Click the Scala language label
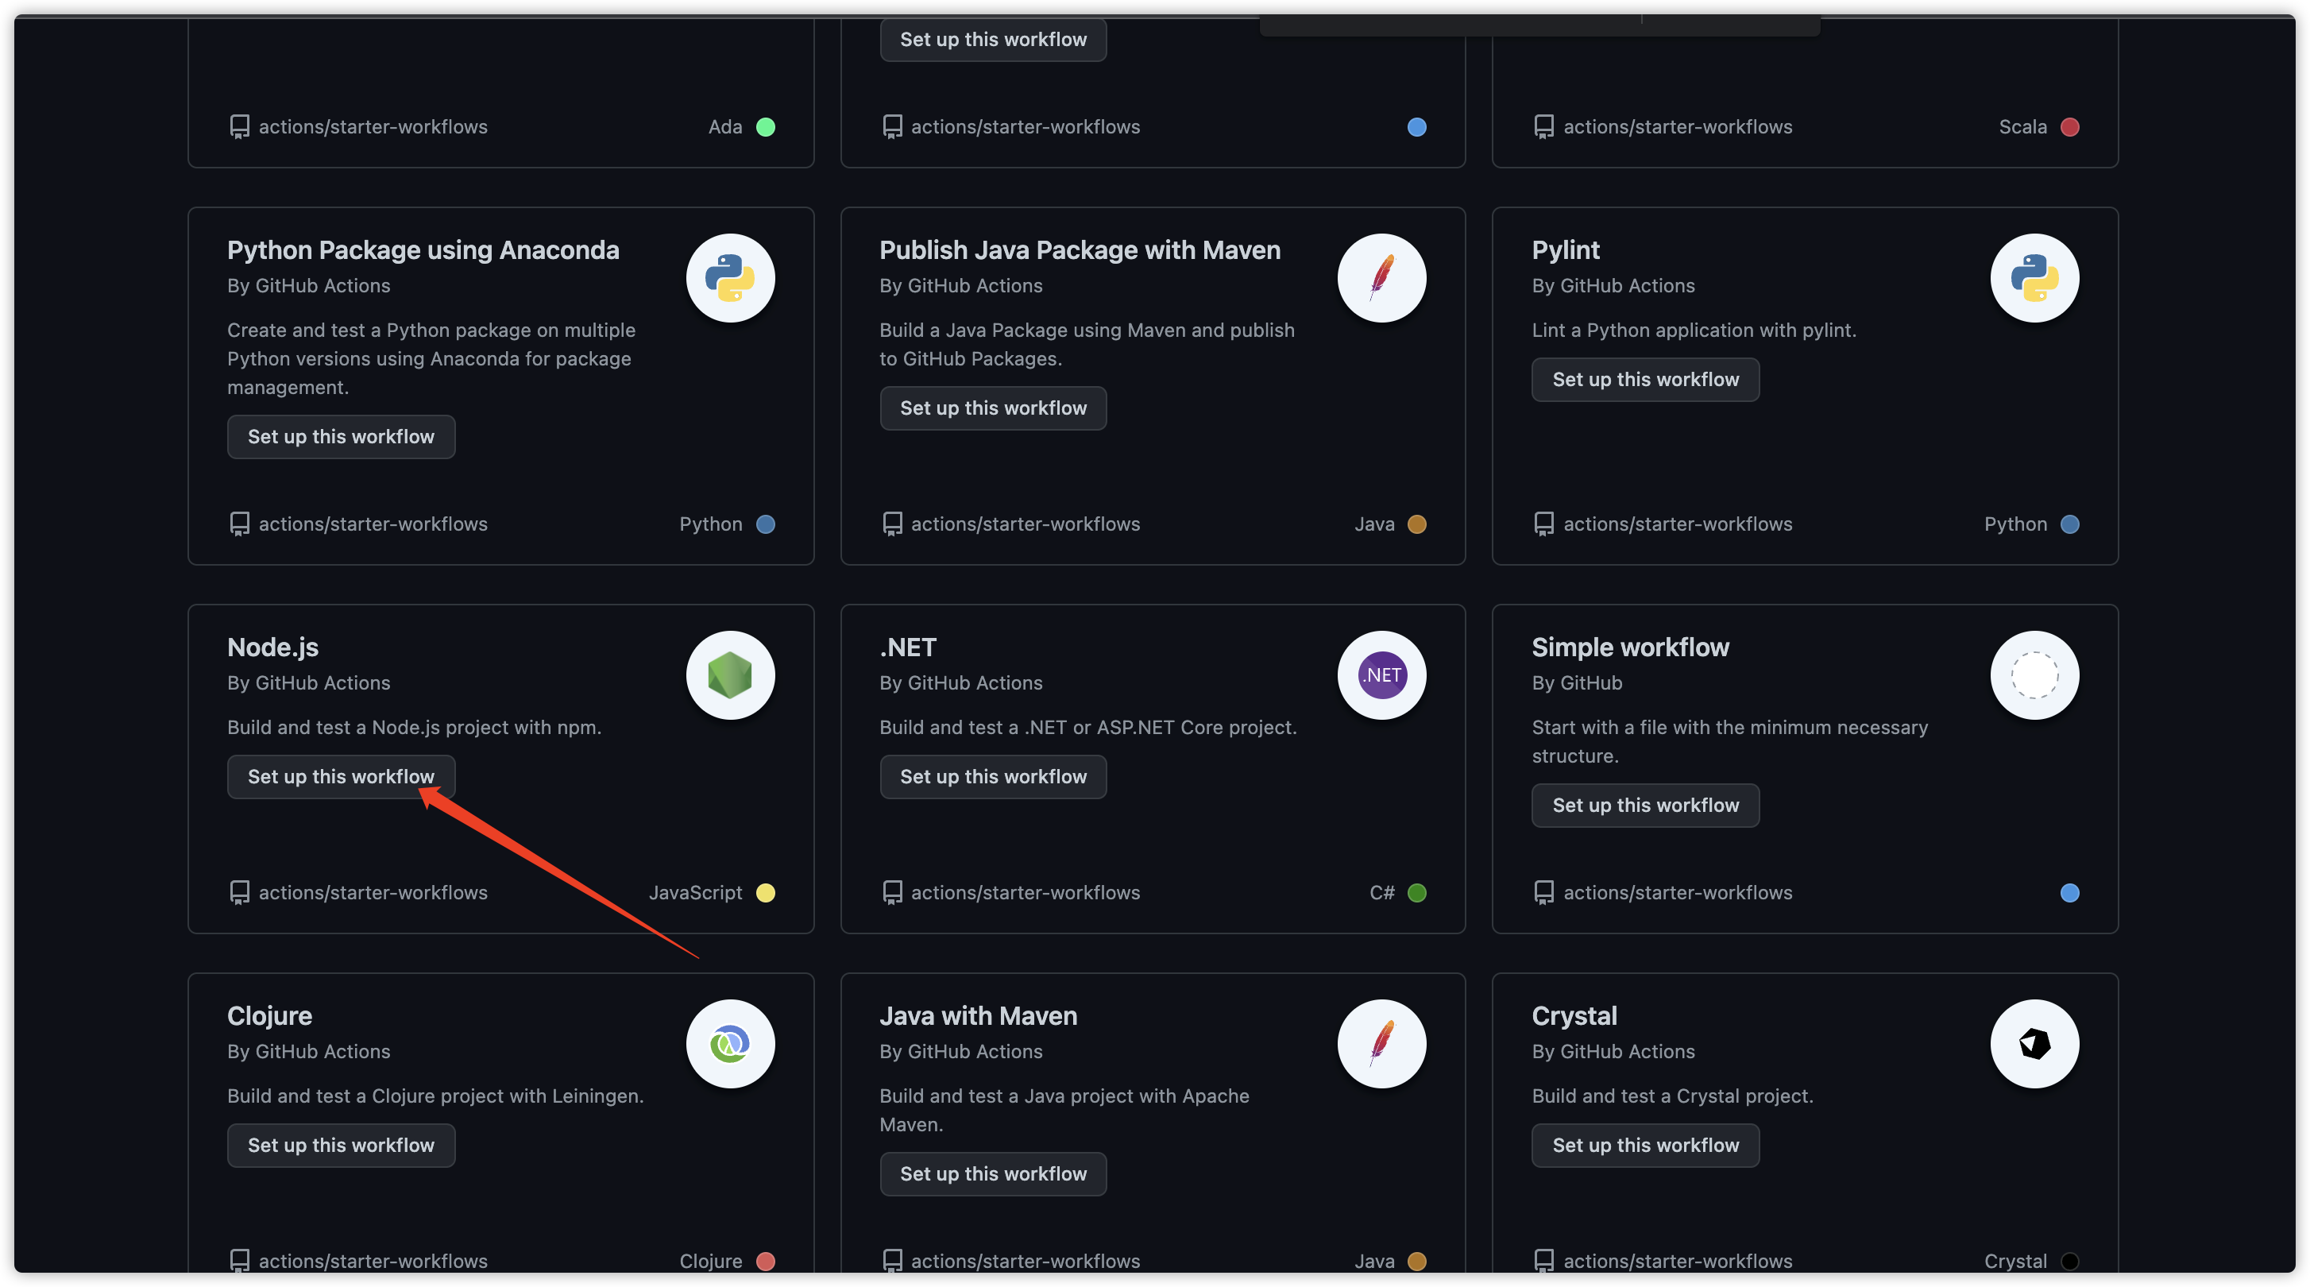The image size is (2310, 1287). click(x=2022, y=127)
